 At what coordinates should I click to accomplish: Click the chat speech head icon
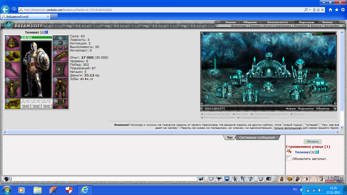(7, 179)
